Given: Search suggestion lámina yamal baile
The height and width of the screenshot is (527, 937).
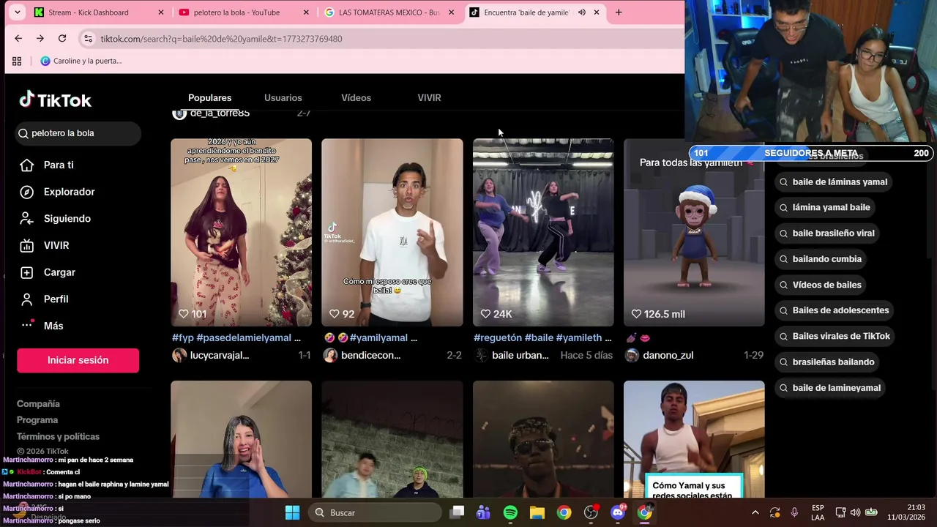Looking at the screenshot, I should coord(824,207).
